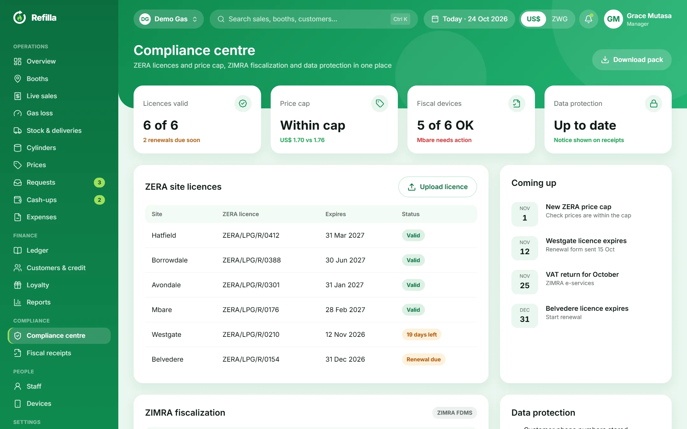Open the Belvedere licence expires event
The image size is (687, 429).
coord(586,316)
